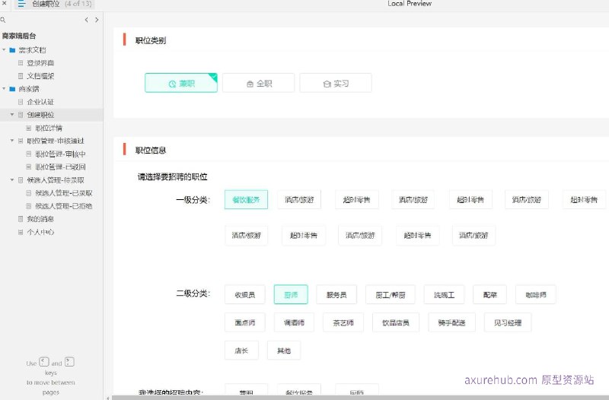The width and height of the screenshot is (609, 400).
Task: Collapse the 需求文档 folder arrow
Action: [4, 49]
